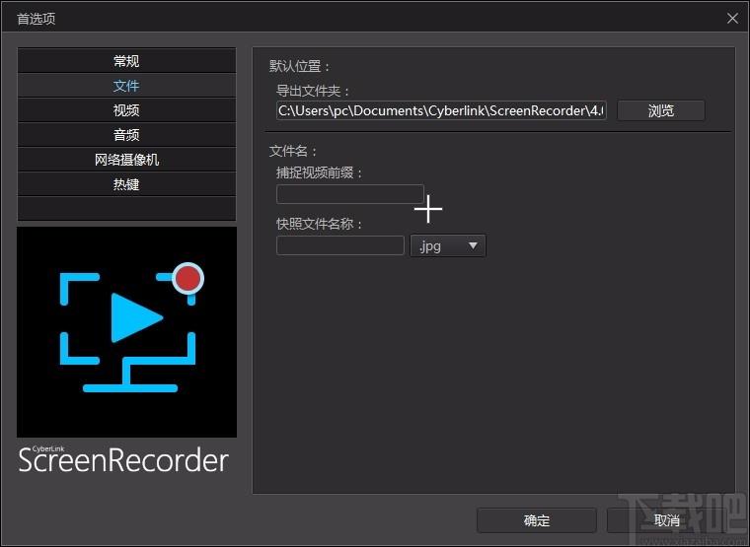Viewport: 750px width, 547px height.
Task: Open the 常规 settings category
Action: (x=126, y=61)
